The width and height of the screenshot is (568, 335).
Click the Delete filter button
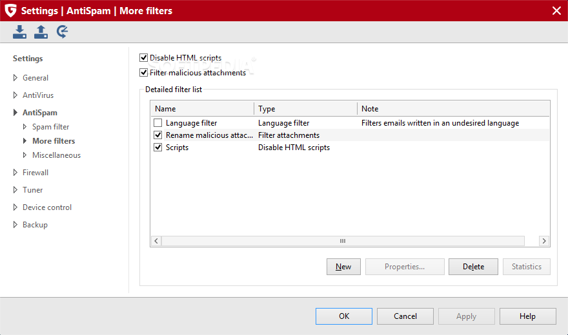[473, 267]
